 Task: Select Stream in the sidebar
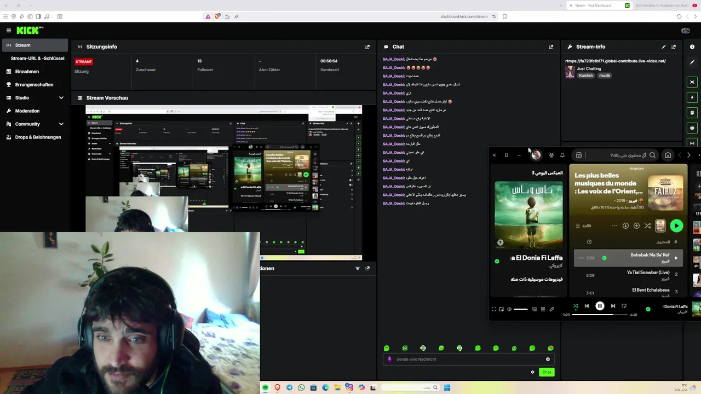[x=35, y=45]
